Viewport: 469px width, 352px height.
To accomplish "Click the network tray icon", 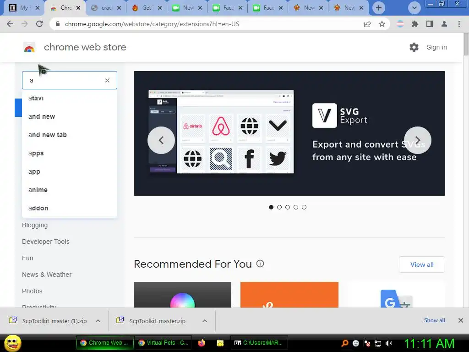I will tap(378, 343).
